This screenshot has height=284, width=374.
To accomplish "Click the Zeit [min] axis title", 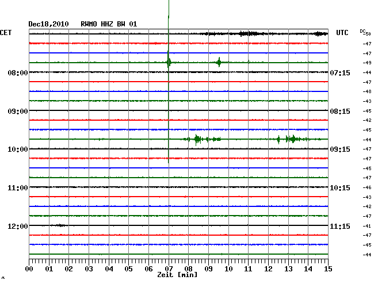I will point(177,275).
